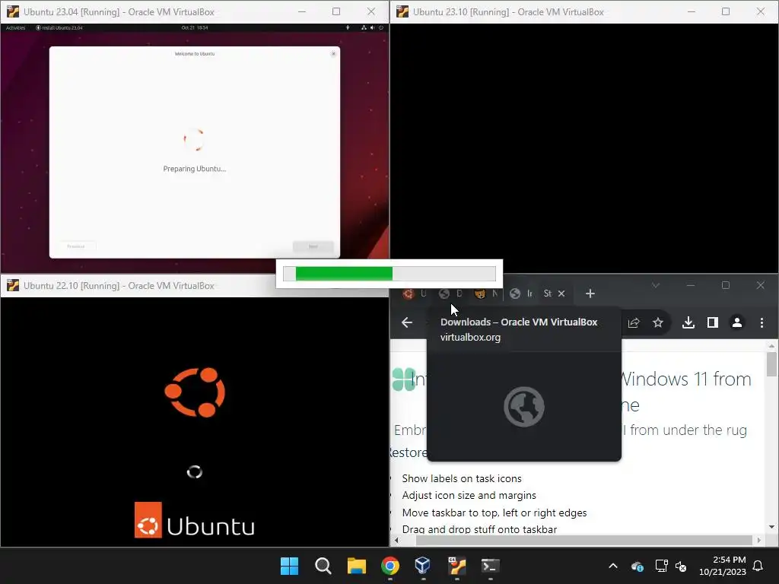Open a new Chrome tab
779x584 pixels.
[590, 294]
